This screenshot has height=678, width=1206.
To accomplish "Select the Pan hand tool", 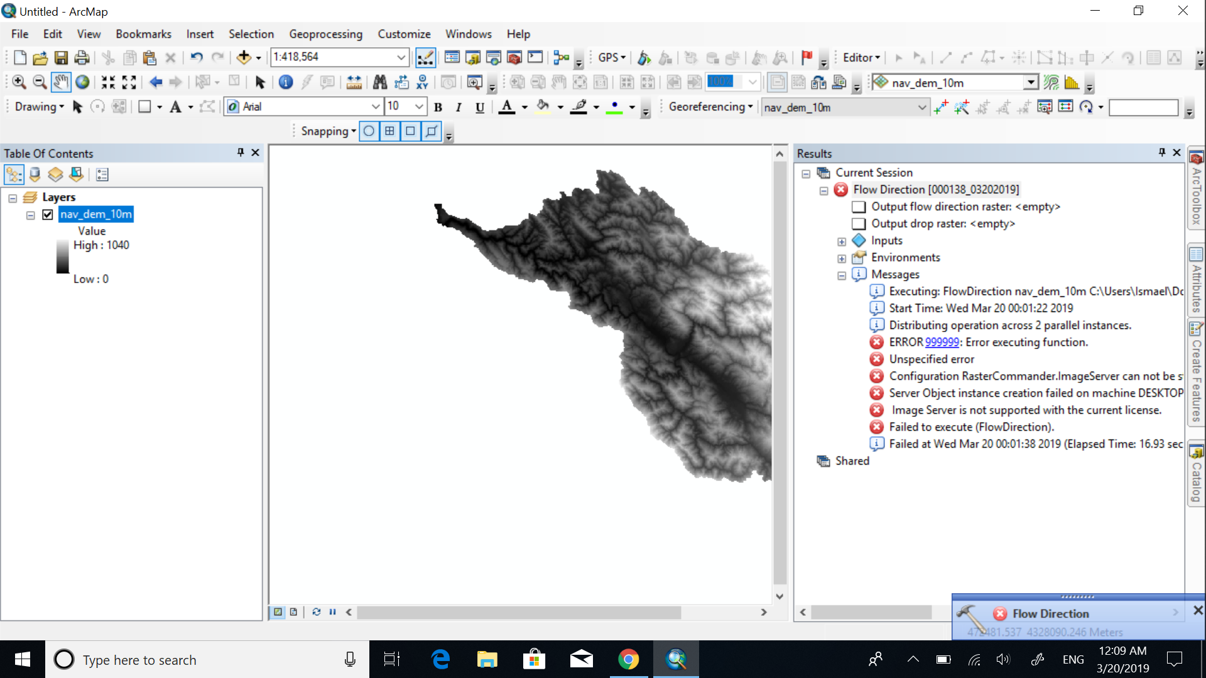I will point(60,82).
